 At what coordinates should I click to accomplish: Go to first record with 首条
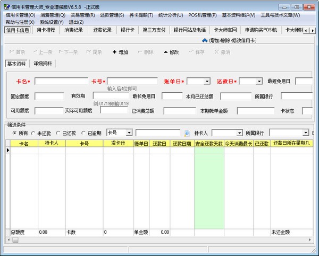click(18, 52)
